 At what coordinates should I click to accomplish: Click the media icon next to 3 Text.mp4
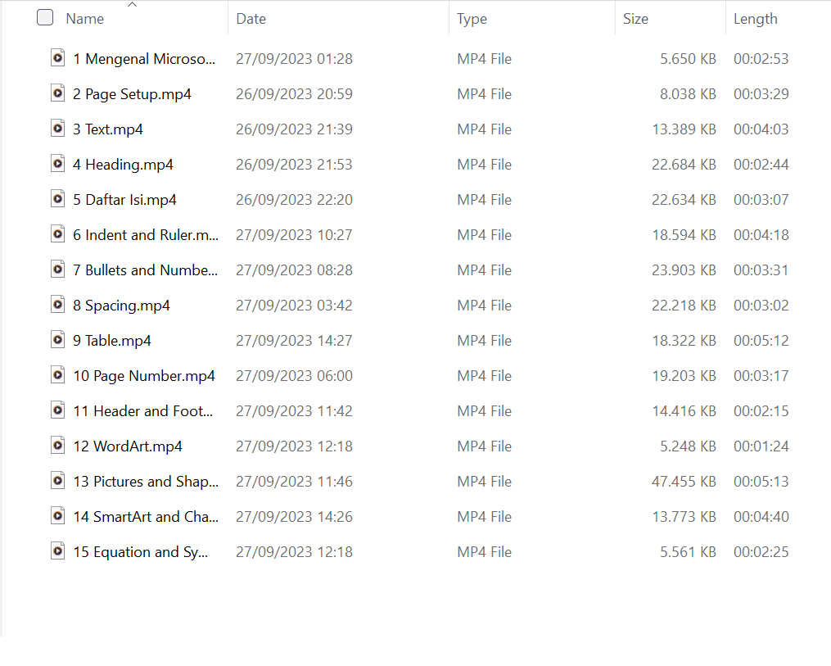pos(57,129)
